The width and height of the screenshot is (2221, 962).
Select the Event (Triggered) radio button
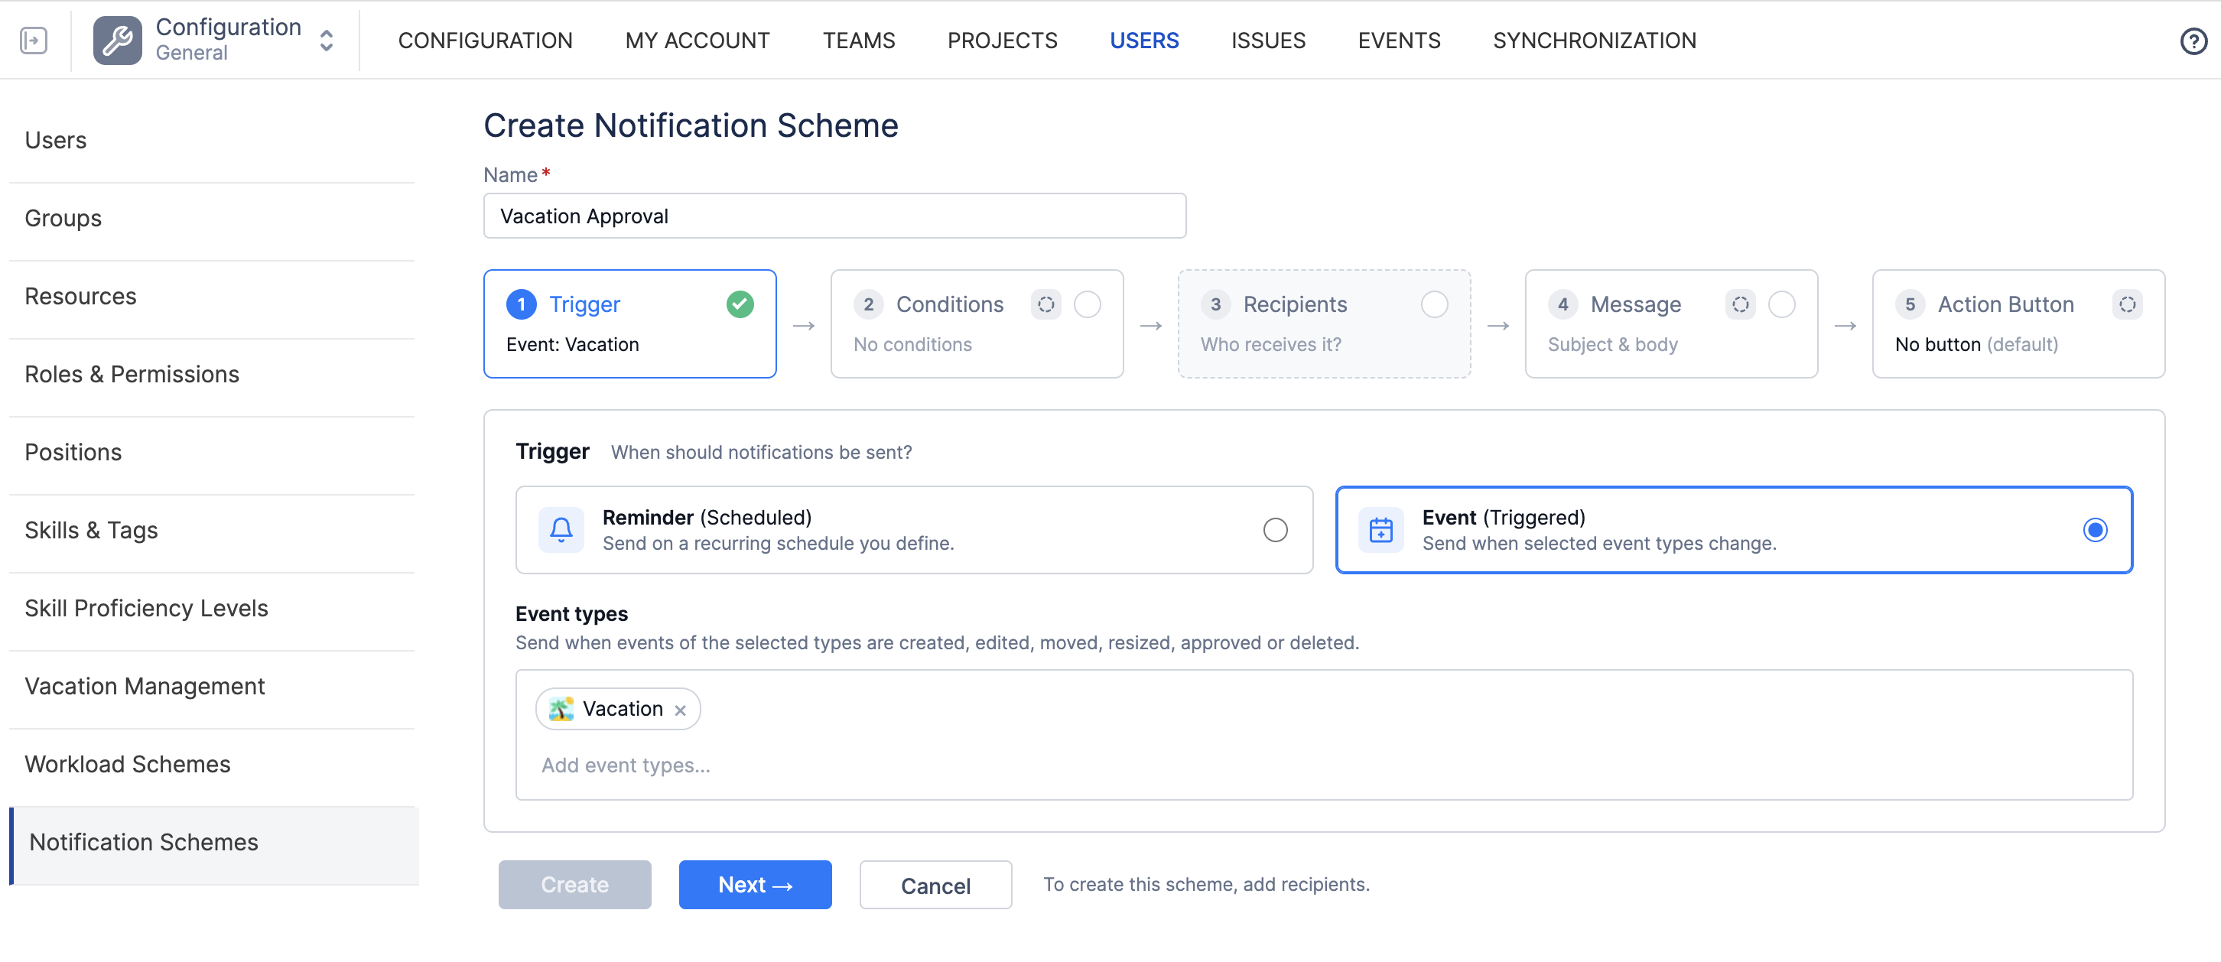click(2095, 529)
